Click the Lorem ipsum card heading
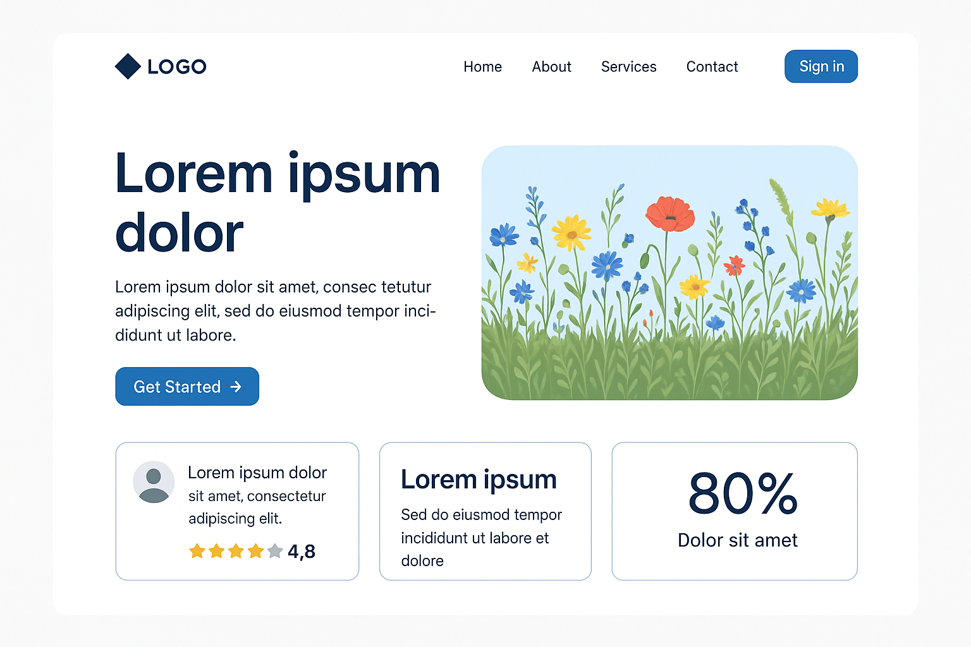971x647 pixels. tap(479, 480)
